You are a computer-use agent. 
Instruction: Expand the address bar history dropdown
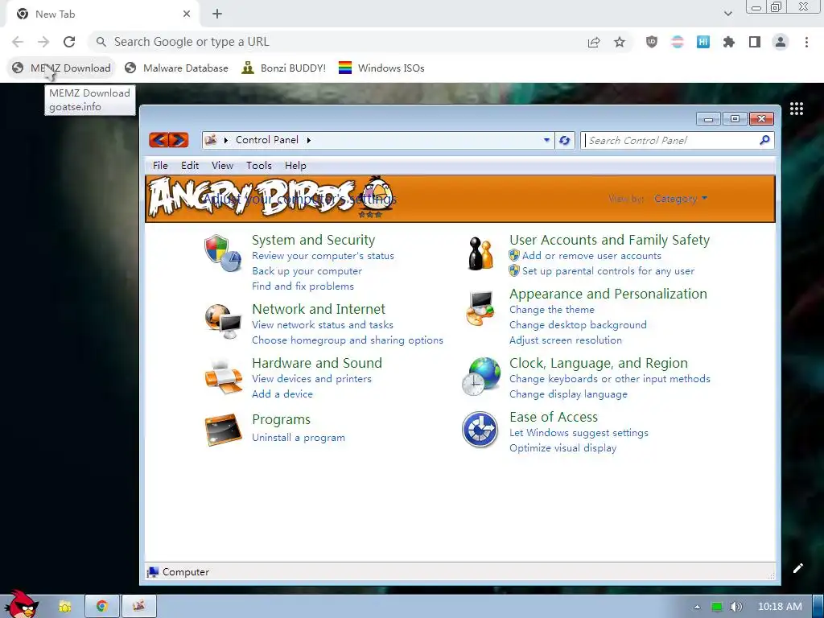546,140
